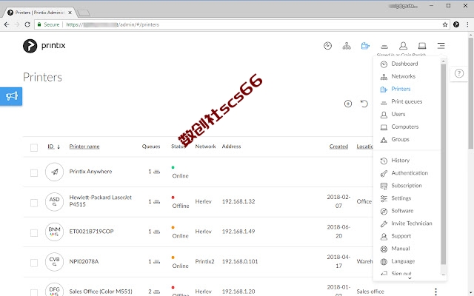The height and width of the screenshot is (296, 474).
Task: Open a new browser tab
Action: [x=83, y=13]
